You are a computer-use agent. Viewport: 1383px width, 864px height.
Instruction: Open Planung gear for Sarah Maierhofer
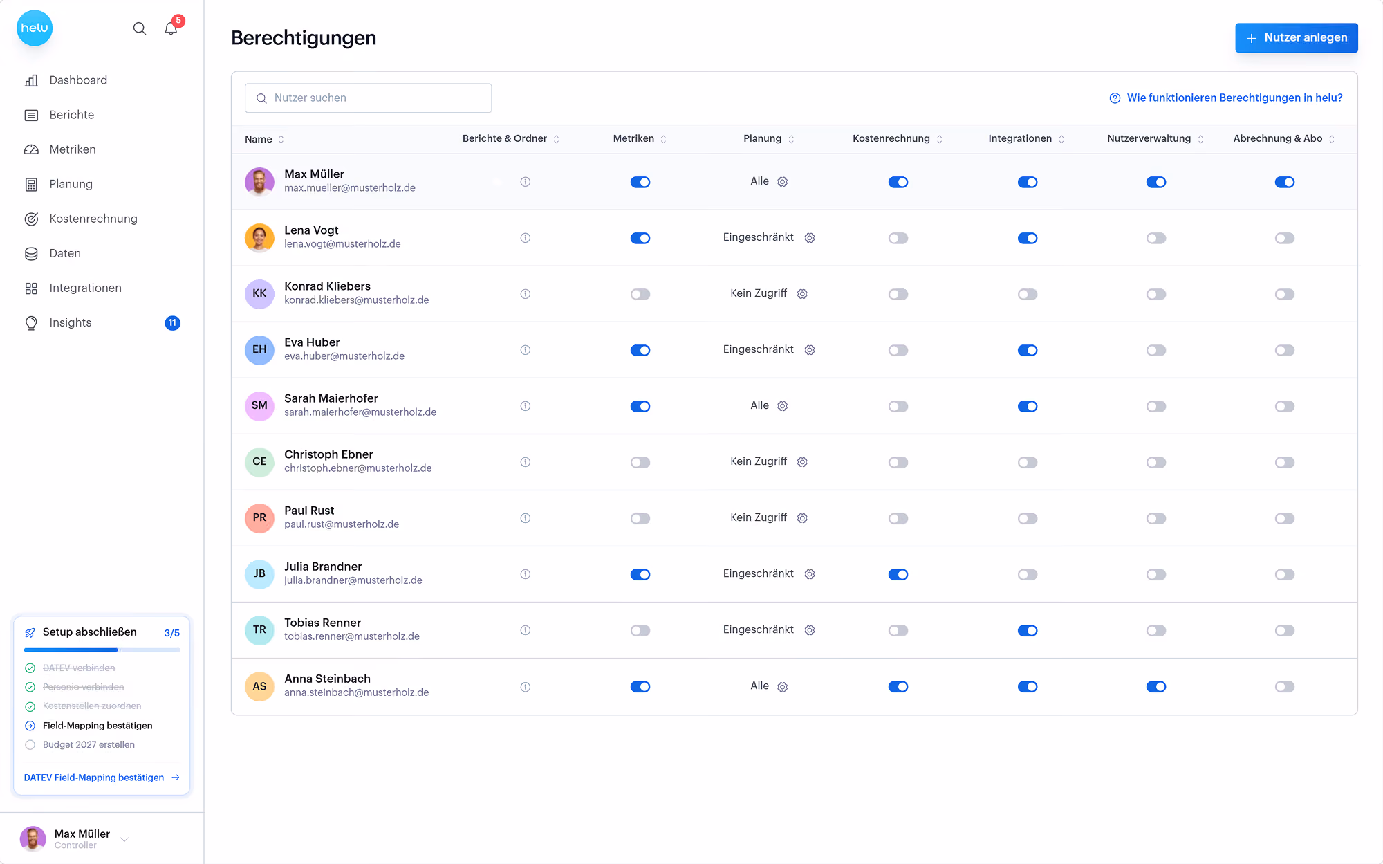782,406
